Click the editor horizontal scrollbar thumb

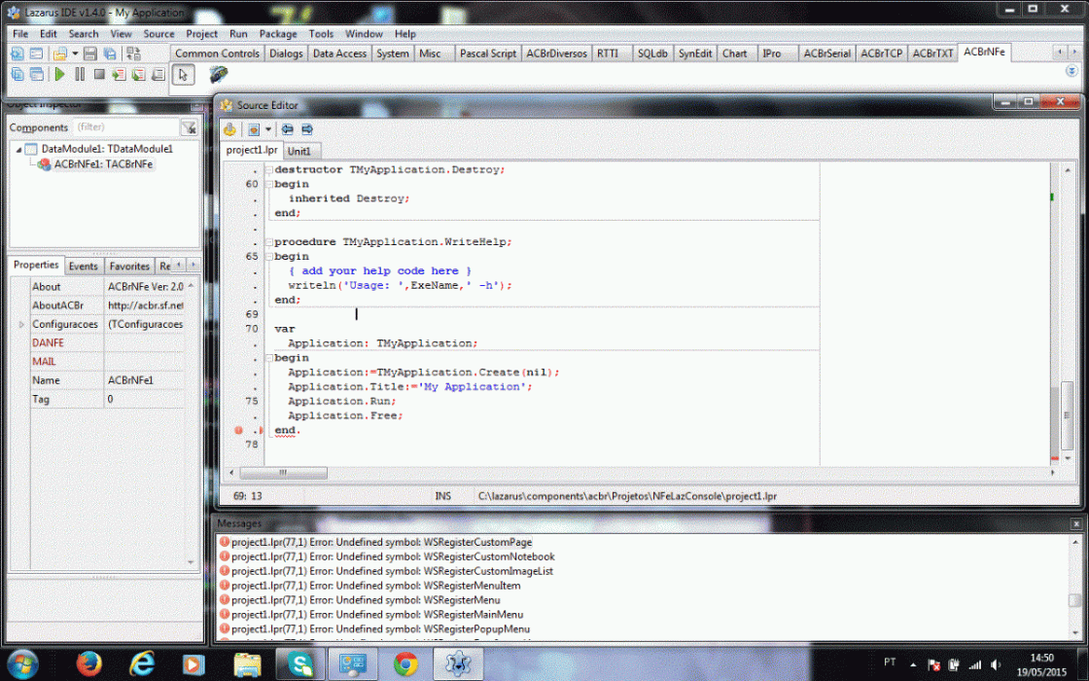pyautogui.click(x=283, y=473)
